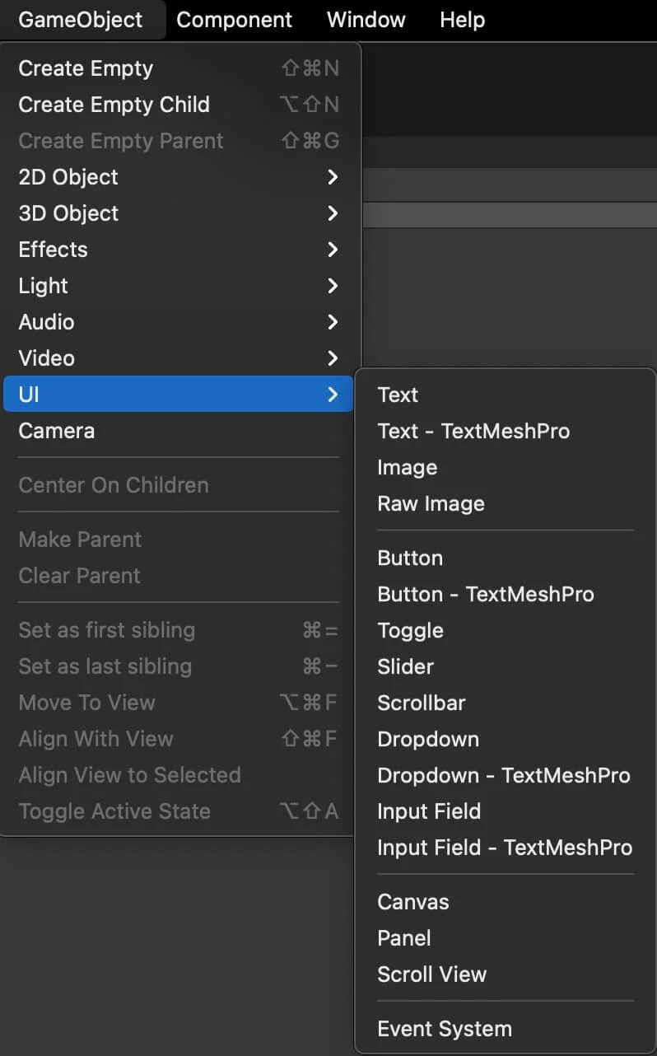Create a UI Text object
The height and width of the screenshot is (1056, 657).
pyautogui.click(x=506, y=395)
